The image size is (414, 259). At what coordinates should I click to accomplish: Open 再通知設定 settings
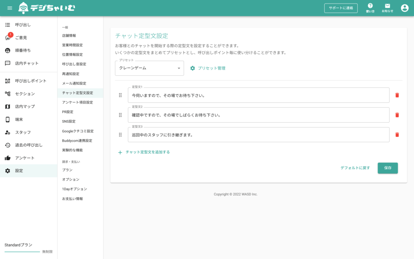[x=71, y=74]
